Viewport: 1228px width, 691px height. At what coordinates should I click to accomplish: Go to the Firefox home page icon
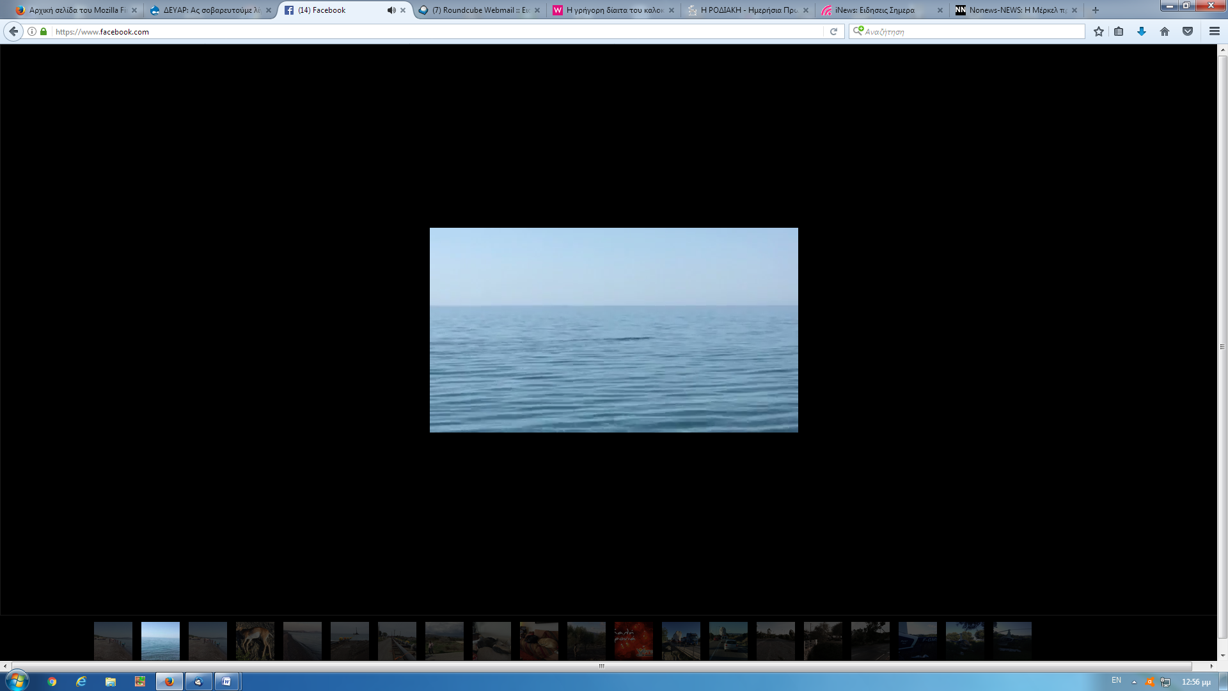tap(1165, 31)
